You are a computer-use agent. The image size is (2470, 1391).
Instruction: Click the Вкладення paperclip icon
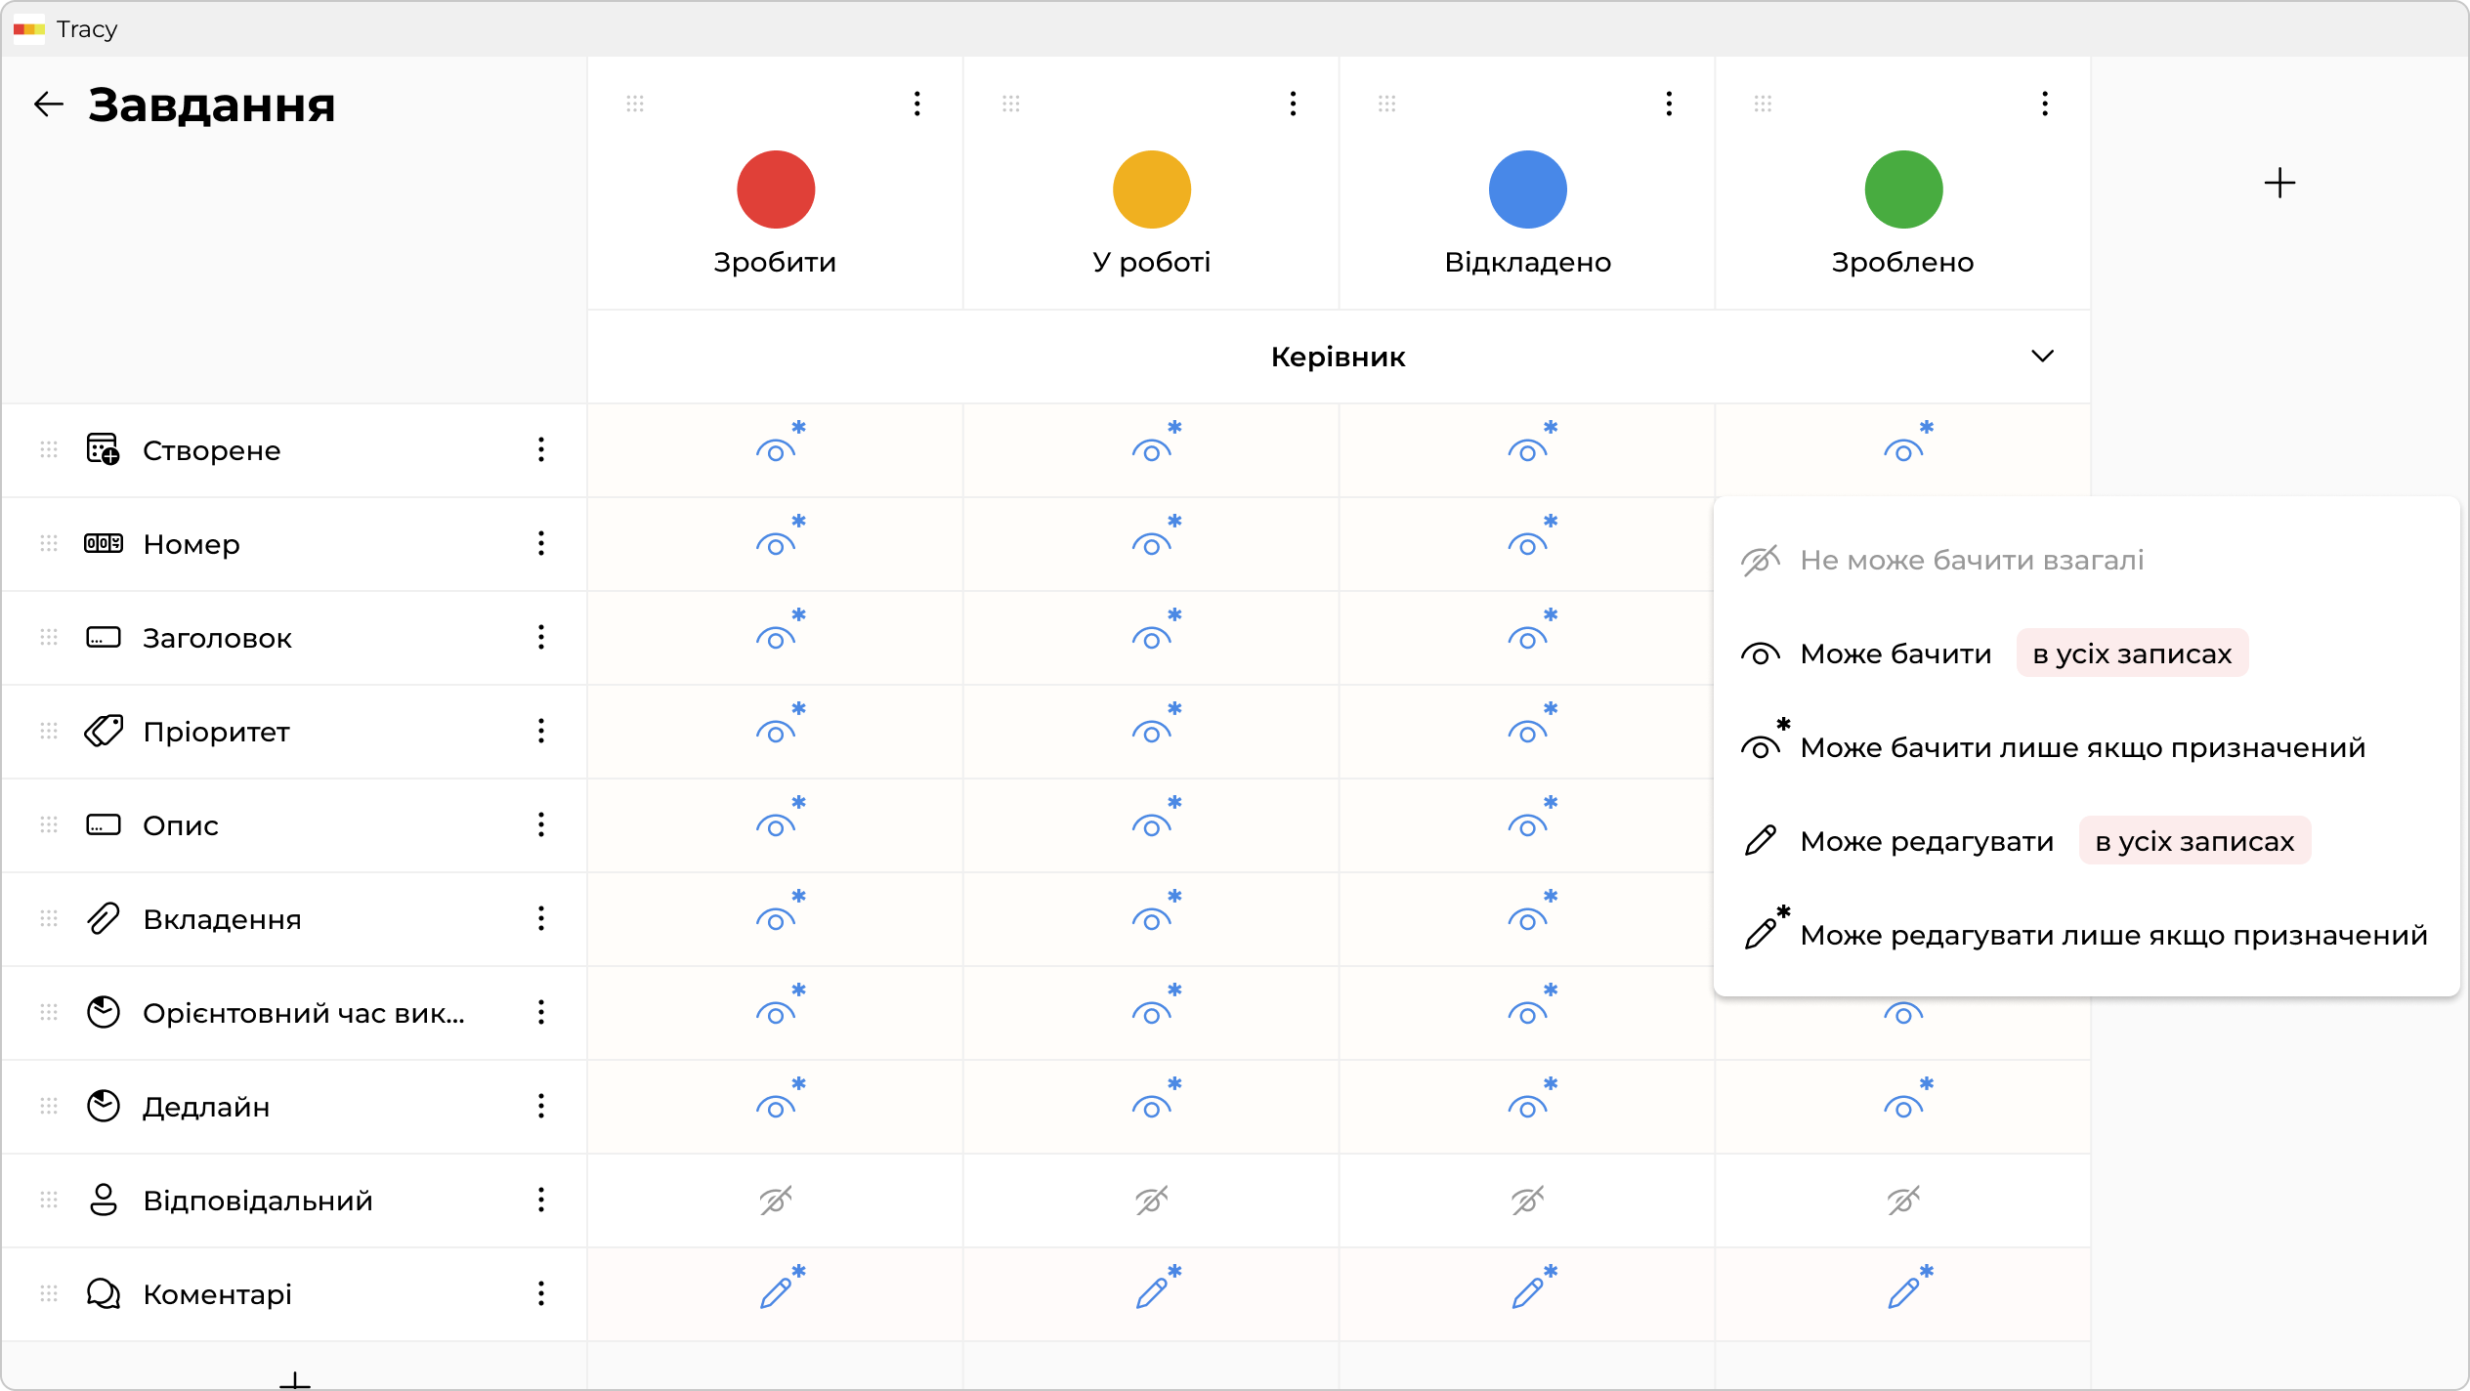click(103, 918)
